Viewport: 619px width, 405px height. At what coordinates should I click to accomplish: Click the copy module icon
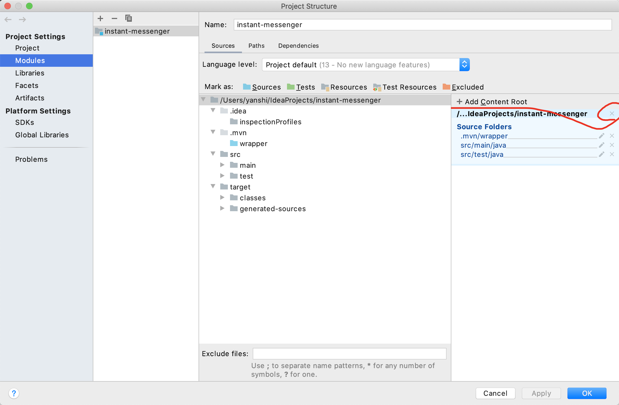[128, 18]
